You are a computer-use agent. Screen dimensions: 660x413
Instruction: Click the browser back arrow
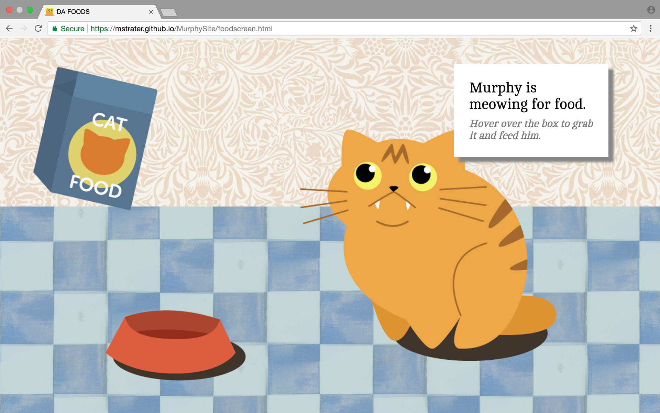coord(9,29)
